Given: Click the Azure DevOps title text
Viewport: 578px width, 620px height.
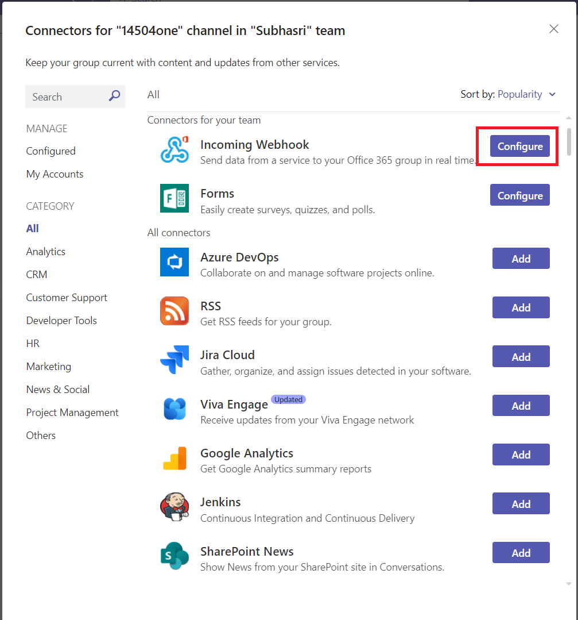Looking at the screenshot, I should click(x=239, y=257).
